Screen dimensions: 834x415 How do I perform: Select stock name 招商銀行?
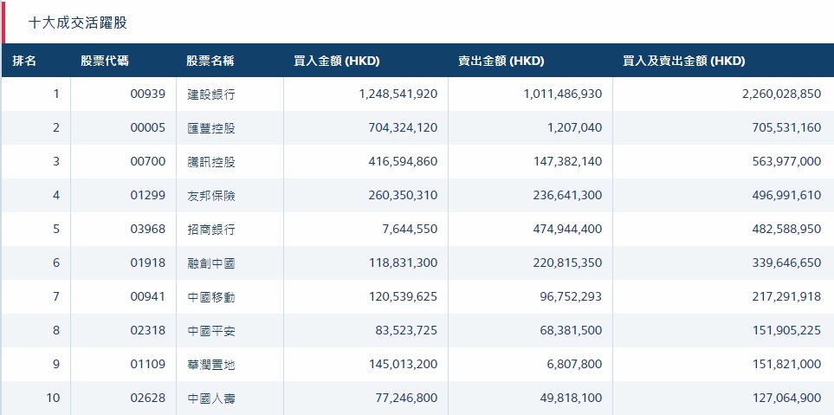click(211, 230)
